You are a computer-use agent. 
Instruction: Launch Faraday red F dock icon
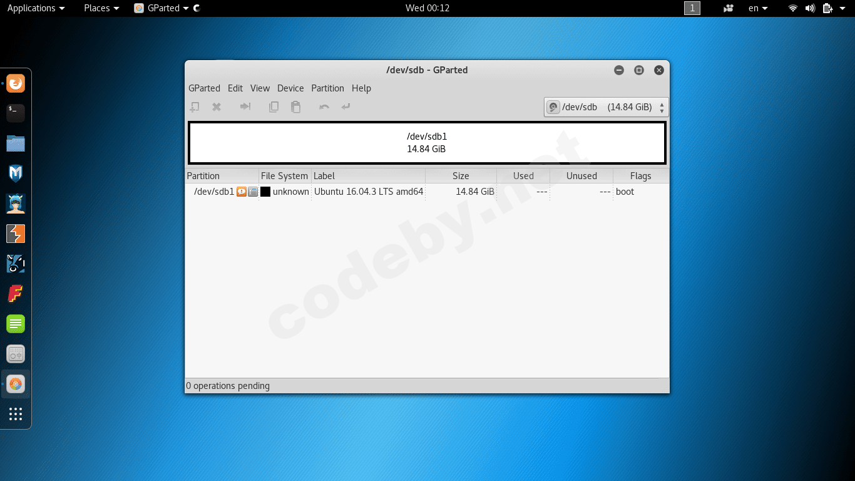click(16, 294)
